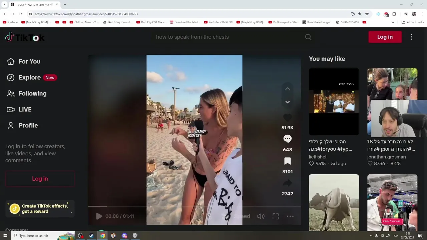Click the lielfishel username link
The height and width of the screenshot is (240, 427).
point(318,157)
